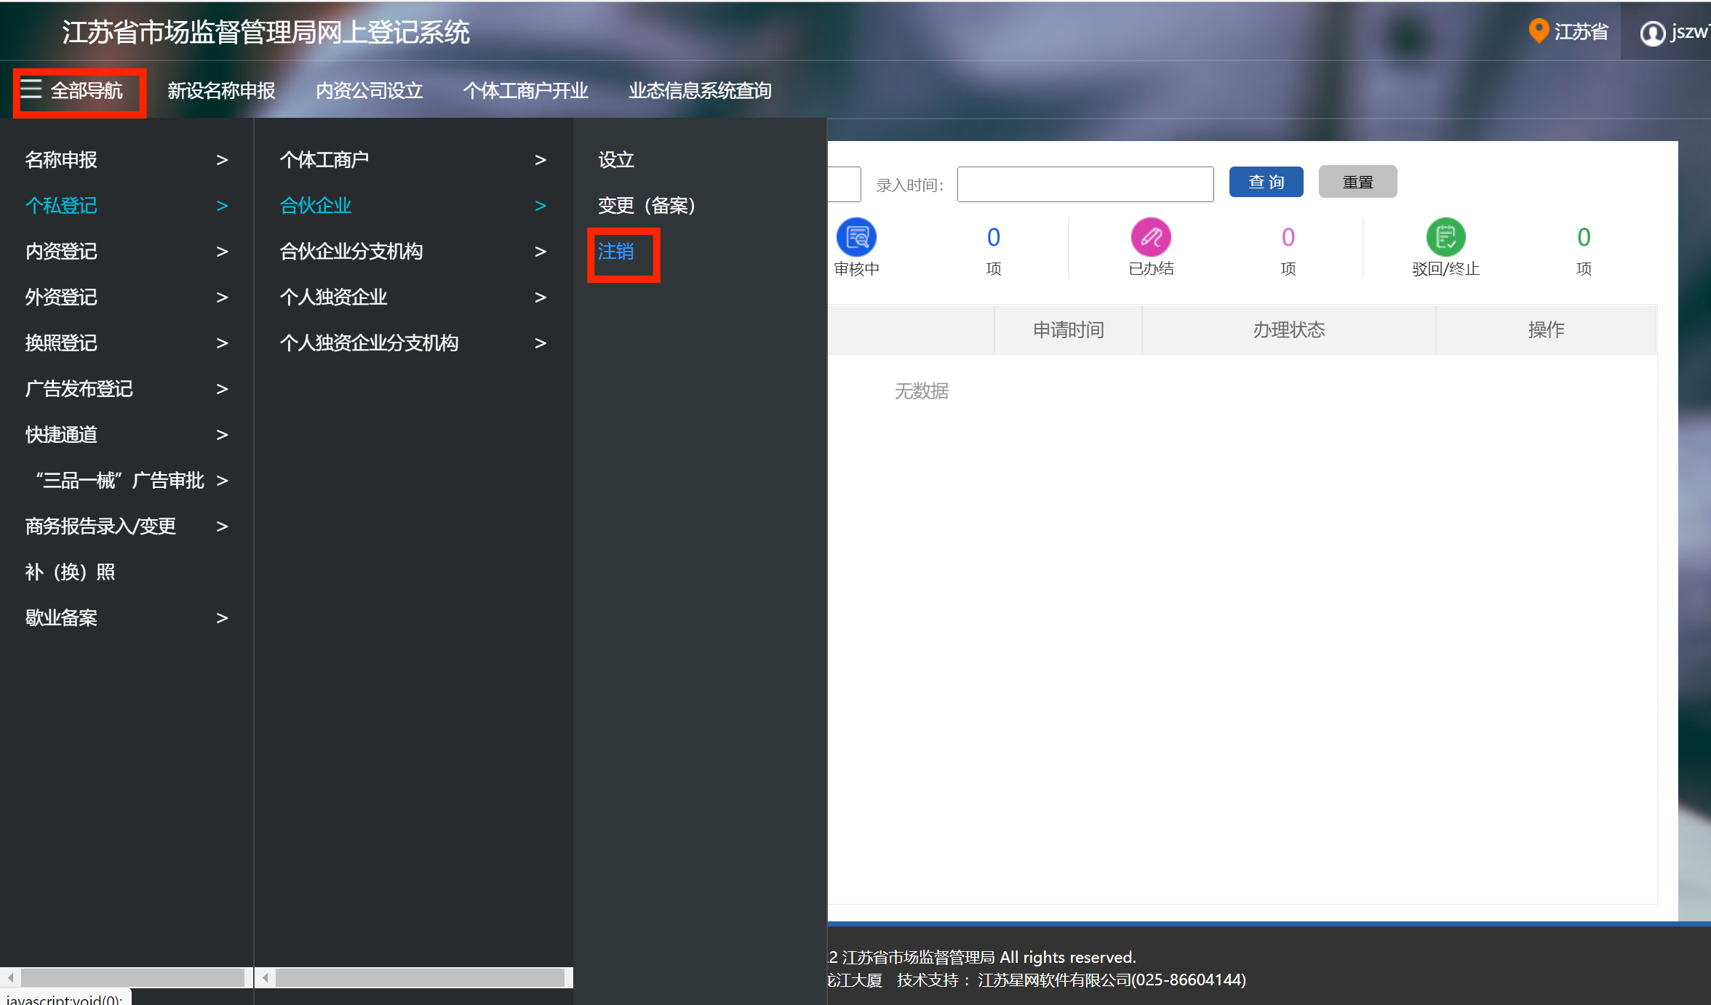The height and width of the screenshot is (1005, 1711).
Task: Expand 个人独资企业 submenu arrow
Action: pos(540,297)
